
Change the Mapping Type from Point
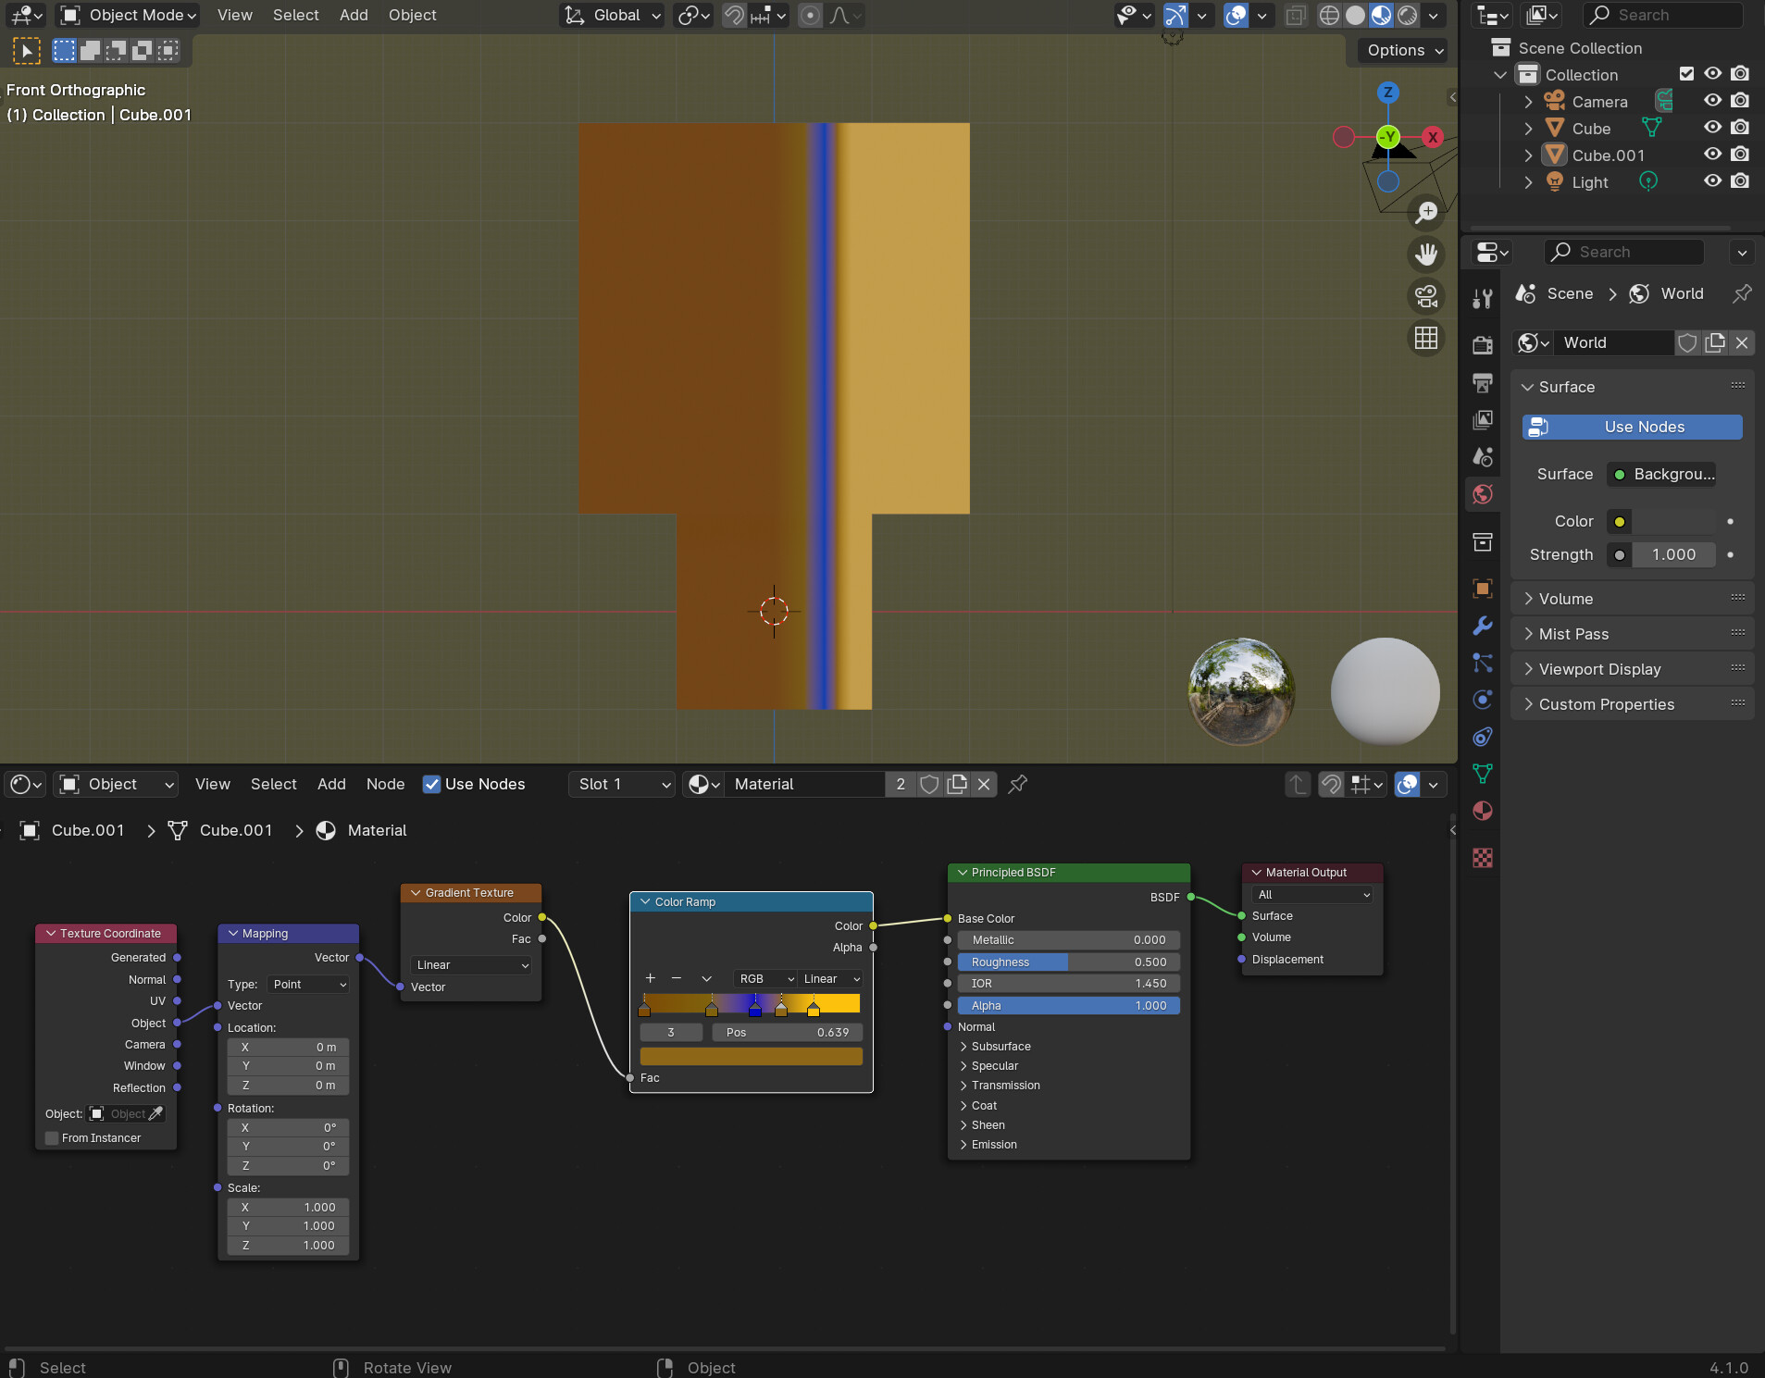coord(307,984)
